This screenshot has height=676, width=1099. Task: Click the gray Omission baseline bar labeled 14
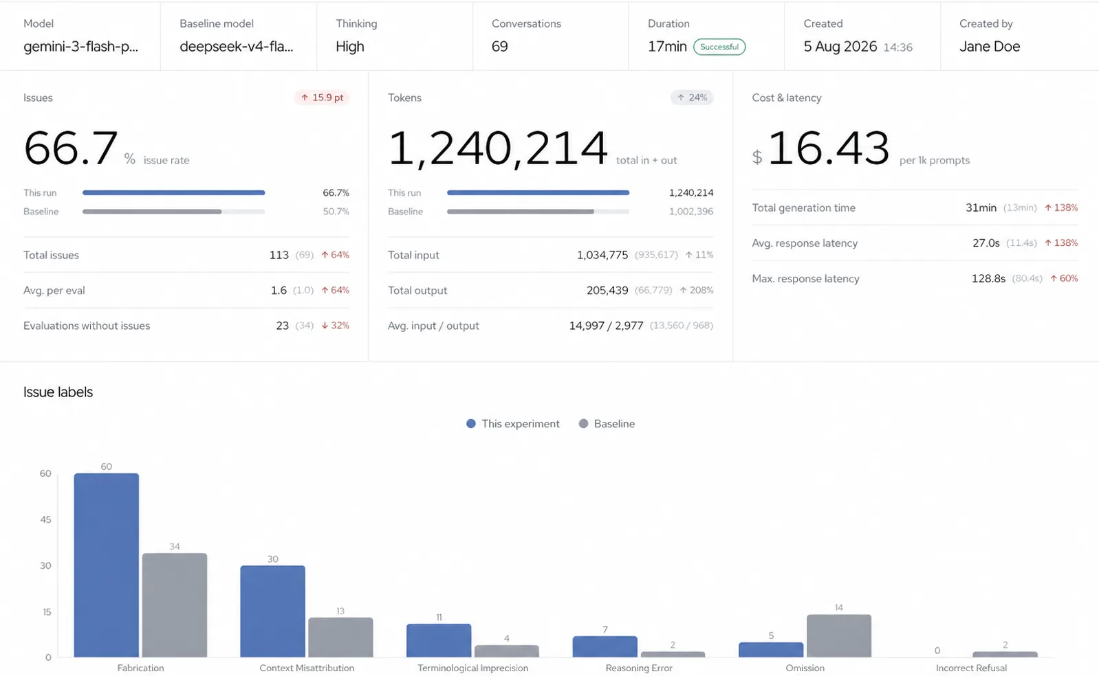pos(839,635)
